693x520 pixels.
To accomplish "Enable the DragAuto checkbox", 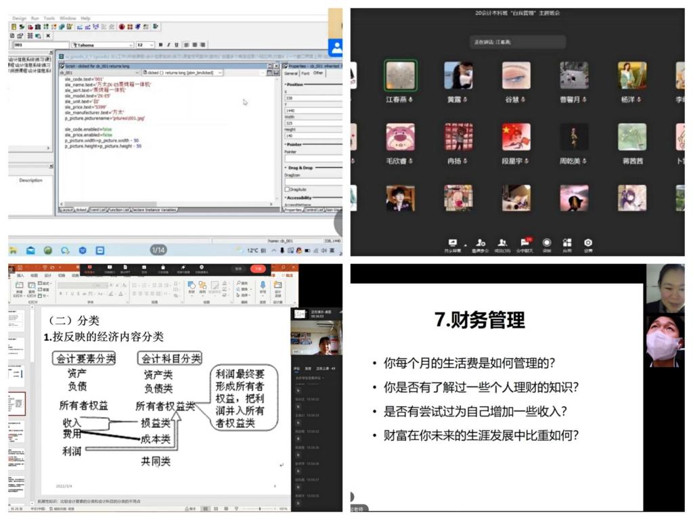I will click(x=288, y=190).
